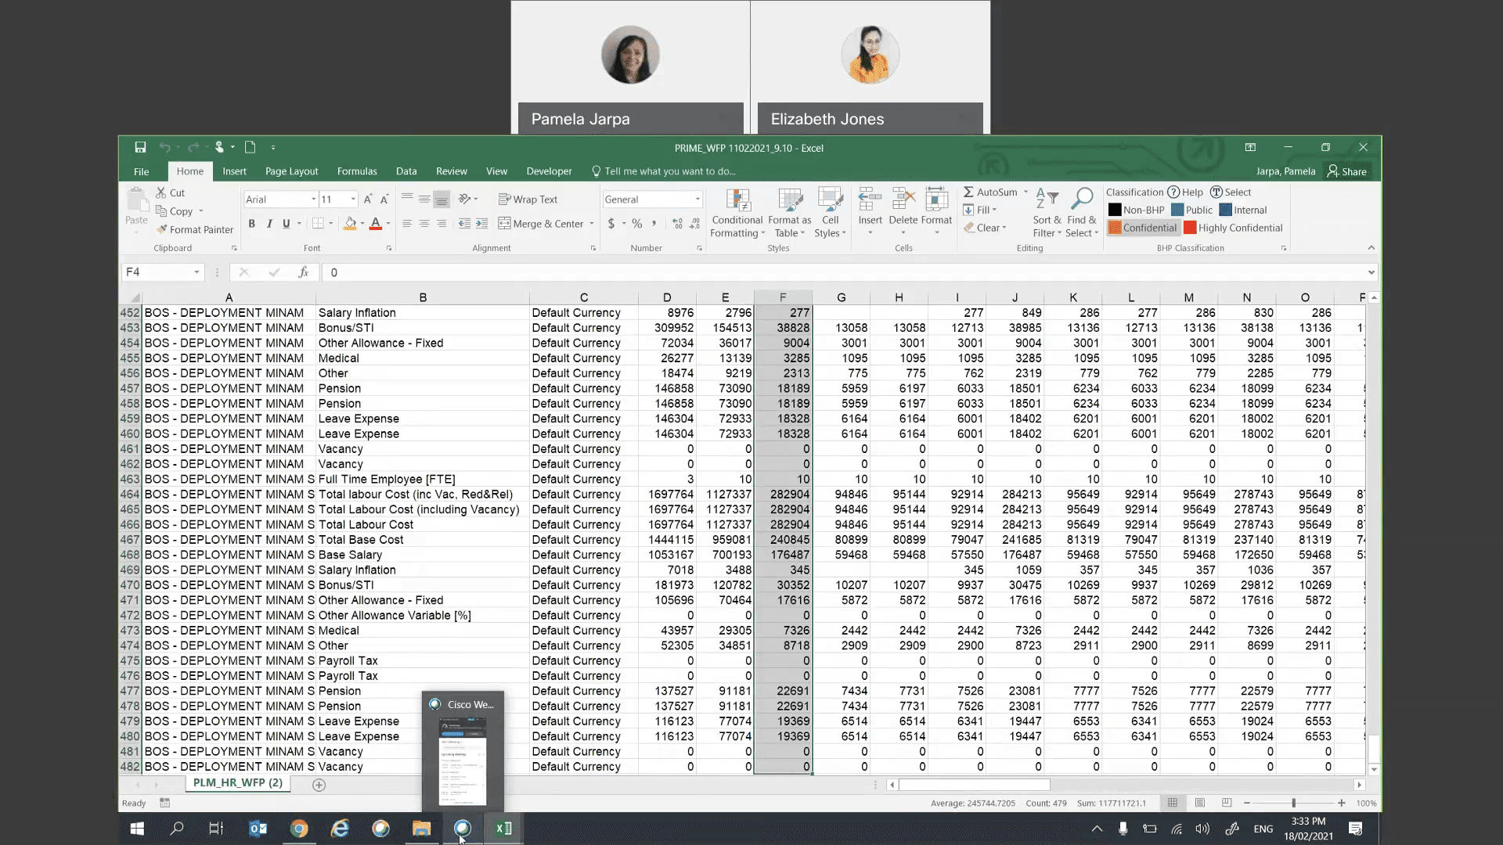
Task: Click the Share button
Action: click(x=1346, y=171)
